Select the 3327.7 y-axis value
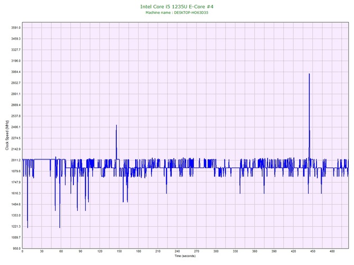Viewport: 354px width, 265px height. 16,50
